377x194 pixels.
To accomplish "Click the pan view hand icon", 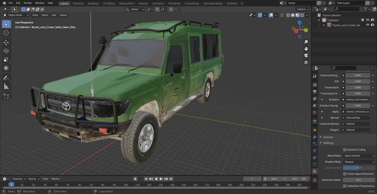I will point(306,49).
